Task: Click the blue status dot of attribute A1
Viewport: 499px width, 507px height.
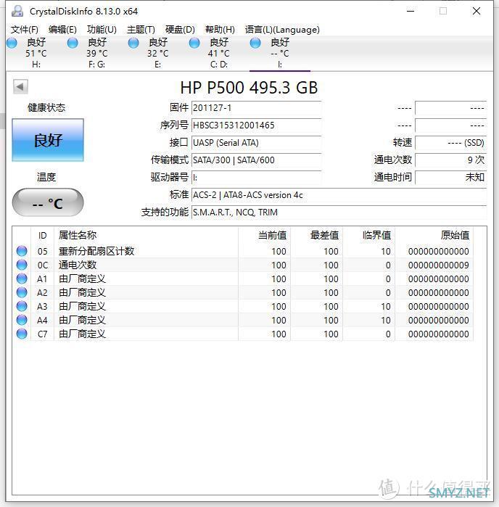Action: click(22, 279)
